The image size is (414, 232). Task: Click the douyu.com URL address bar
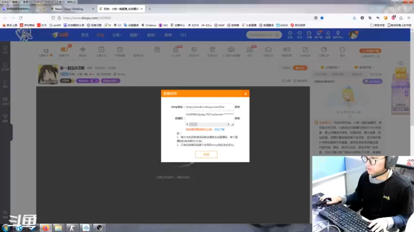click(182, 18)
